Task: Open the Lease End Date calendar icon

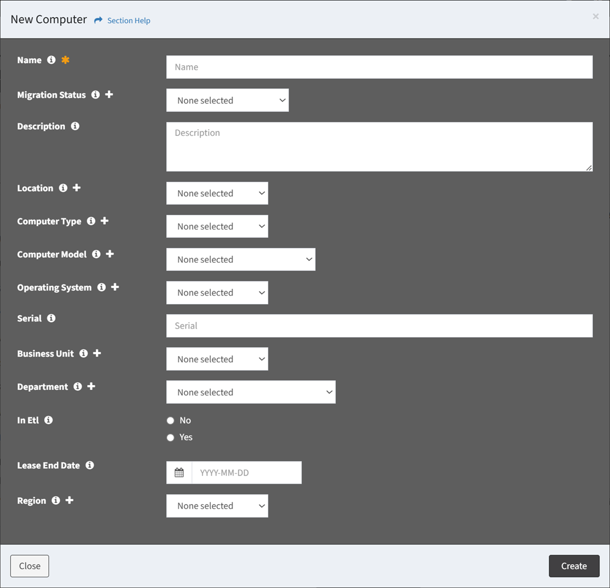Action: point(179,473)
